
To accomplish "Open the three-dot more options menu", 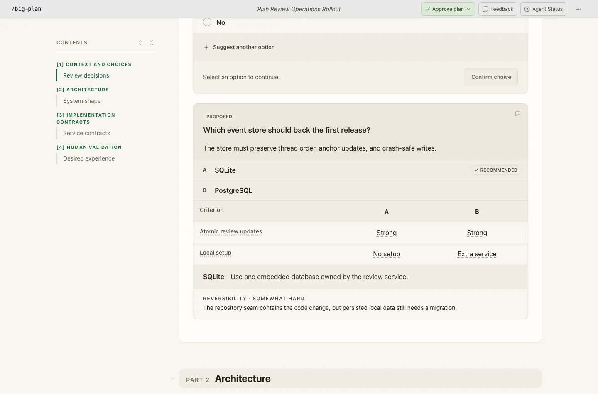I will pos(579,9).
